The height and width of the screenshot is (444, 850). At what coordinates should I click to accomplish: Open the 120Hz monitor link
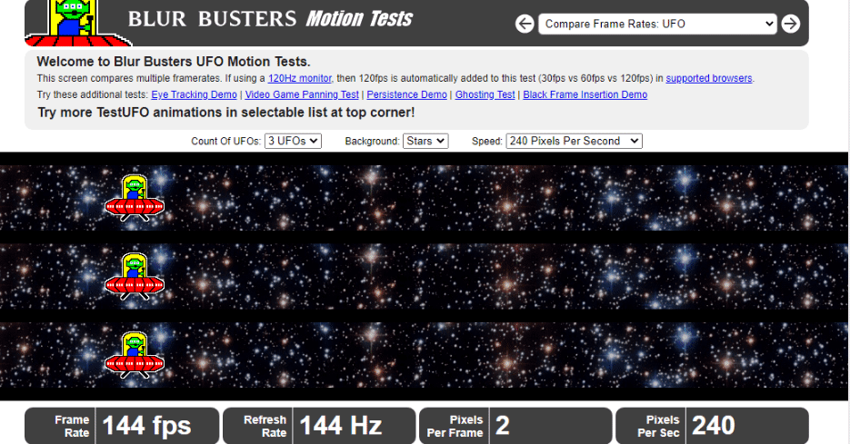[x=299, y=78]
